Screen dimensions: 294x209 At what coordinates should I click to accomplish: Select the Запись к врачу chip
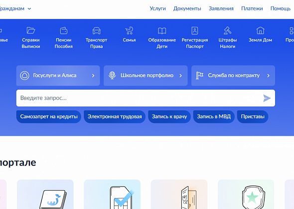pos(169,116)
